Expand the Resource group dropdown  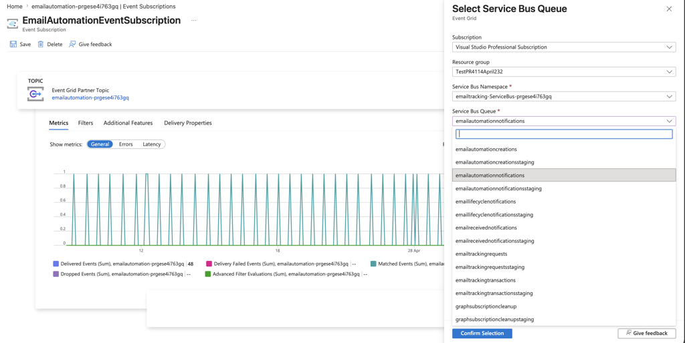(x=564, y=72)
